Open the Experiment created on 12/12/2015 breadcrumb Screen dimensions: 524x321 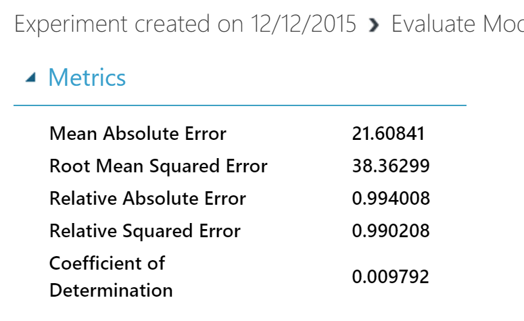click(185, 24)
